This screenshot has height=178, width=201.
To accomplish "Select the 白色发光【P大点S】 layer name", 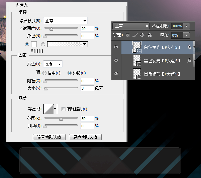I will tap(162, 47).
